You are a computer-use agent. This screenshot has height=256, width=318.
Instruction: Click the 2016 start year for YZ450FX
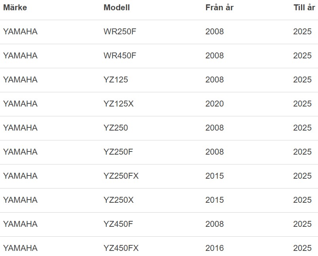click(x=214, y=248)
